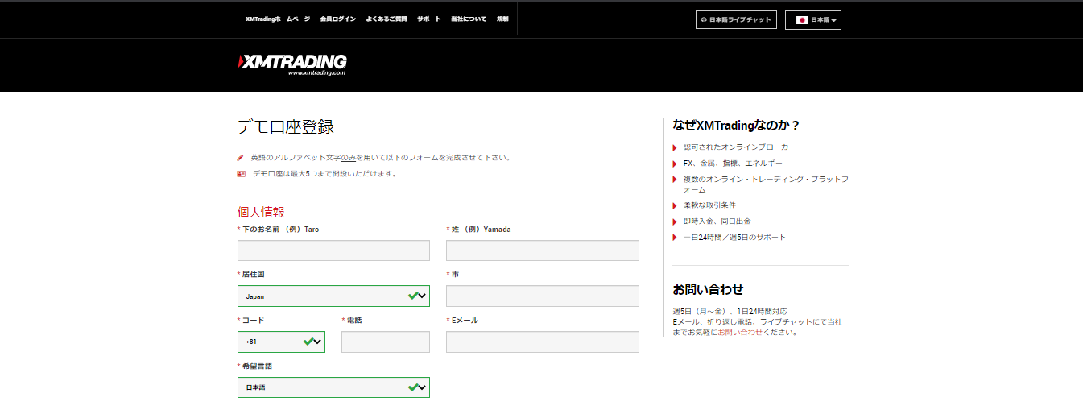
Task: Open the XMTradingホームページ menu link
Action: tap(278, 19)
